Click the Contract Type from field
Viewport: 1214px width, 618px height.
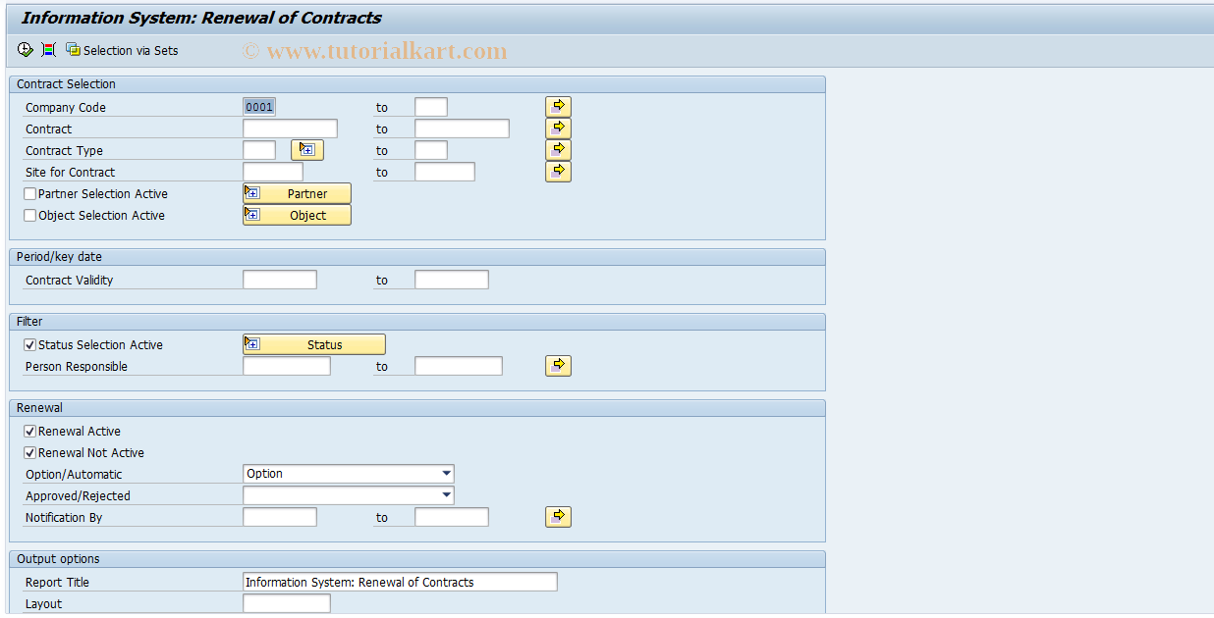[259, 150]
